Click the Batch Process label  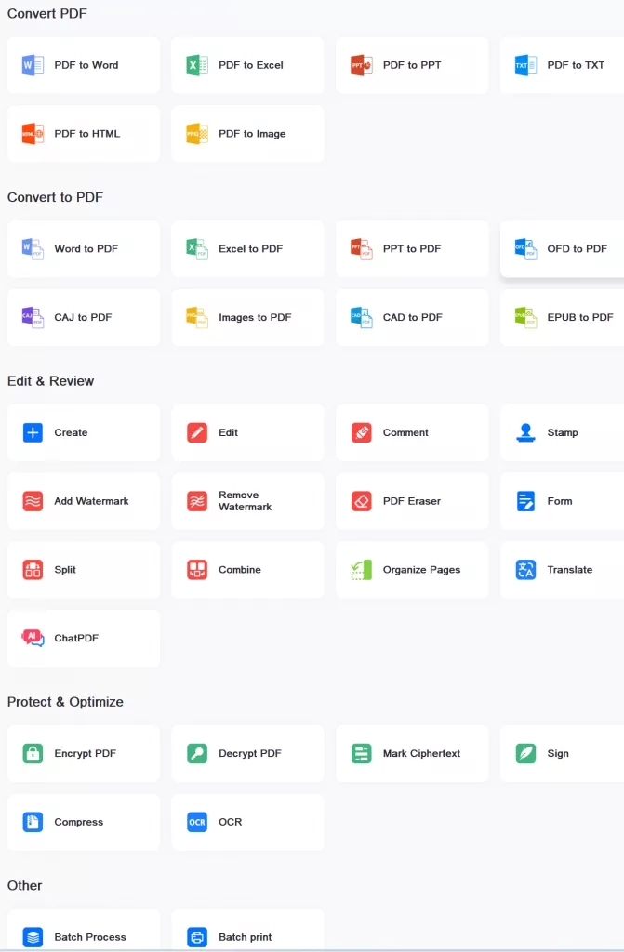pos(90,937)
